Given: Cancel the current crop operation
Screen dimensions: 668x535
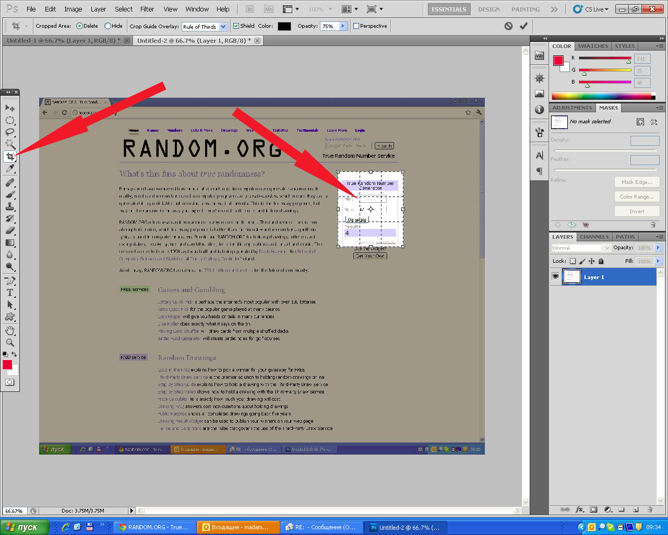Looking at the screenshot, I should click(508, 26).
